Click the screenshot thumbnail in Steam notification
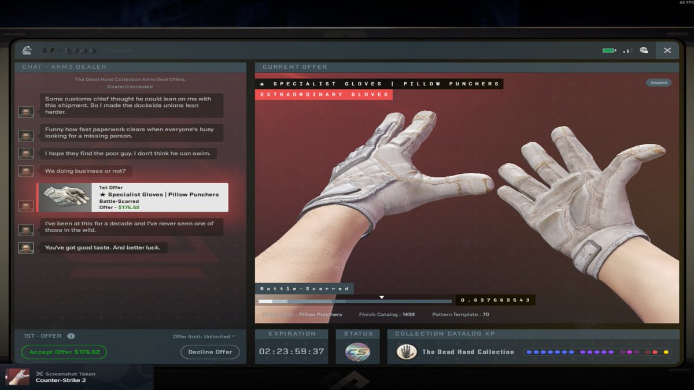The width and height of the screenshot is (694, 390). (17, 377)
